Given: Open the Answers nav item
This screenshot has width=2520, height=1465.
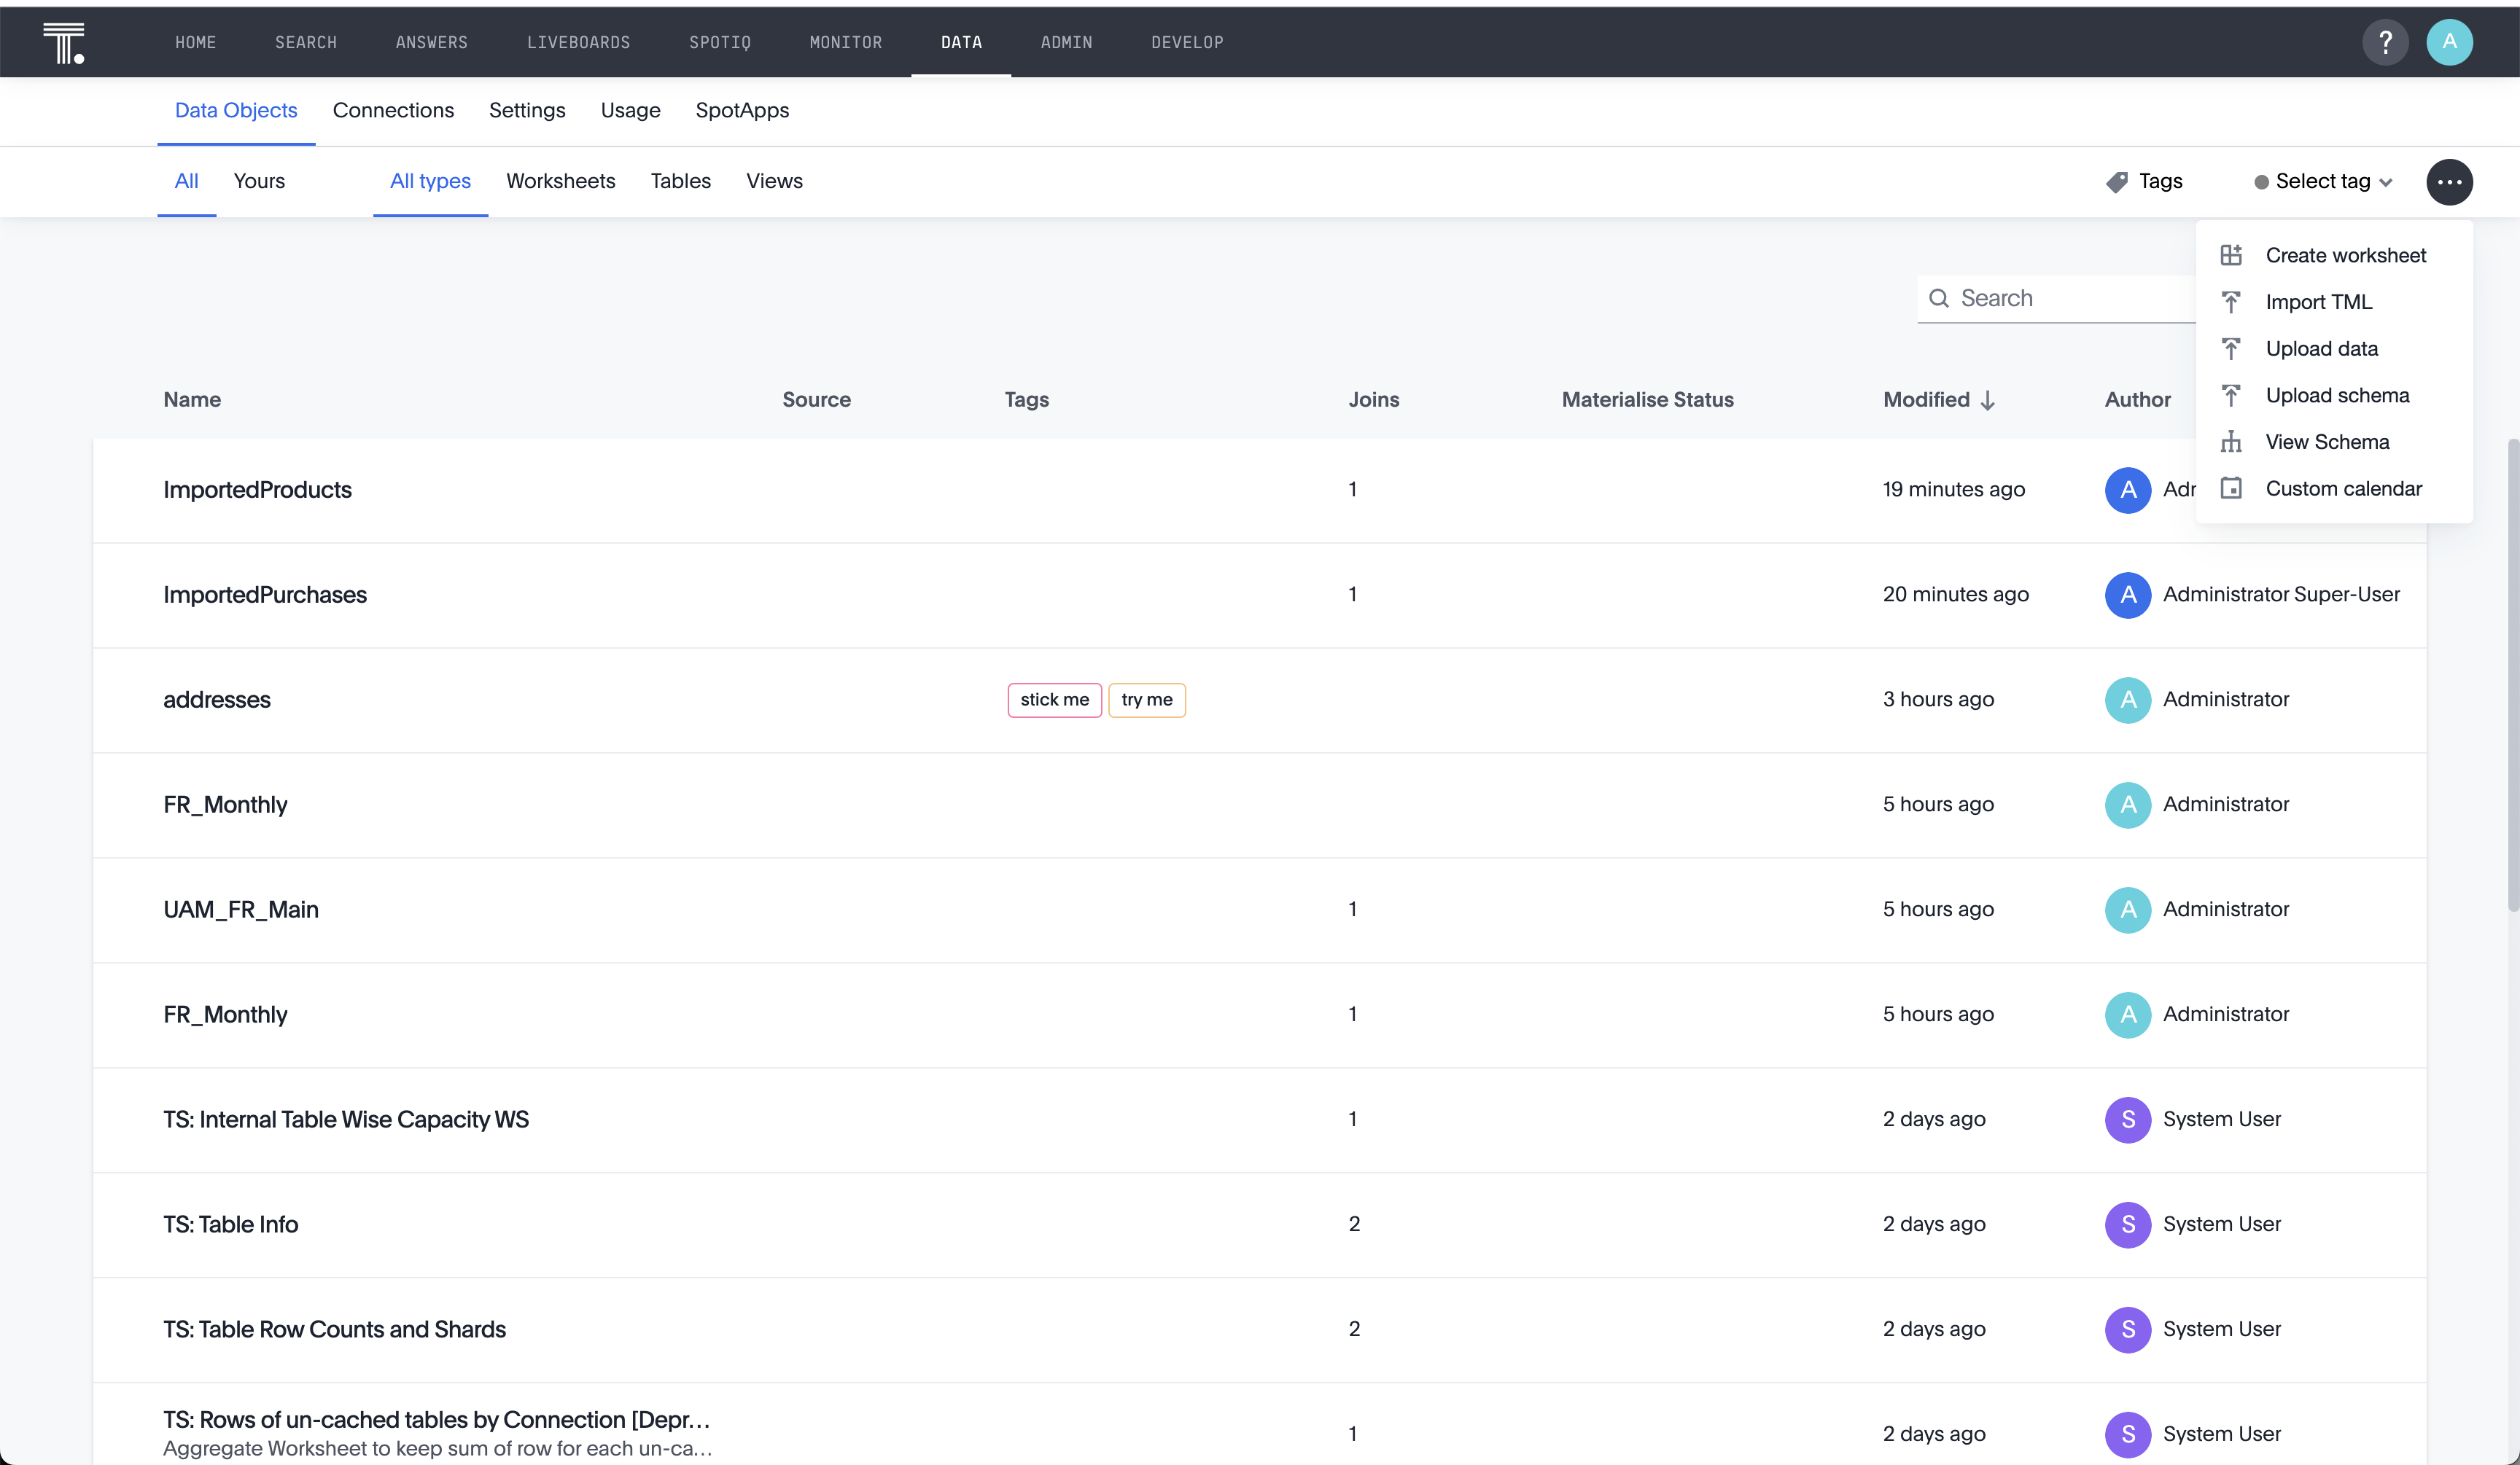Looking at the screenshot, I should tap(431, 42).
